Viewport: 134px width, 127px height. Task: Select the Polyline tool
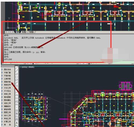[x=17, y=74]
